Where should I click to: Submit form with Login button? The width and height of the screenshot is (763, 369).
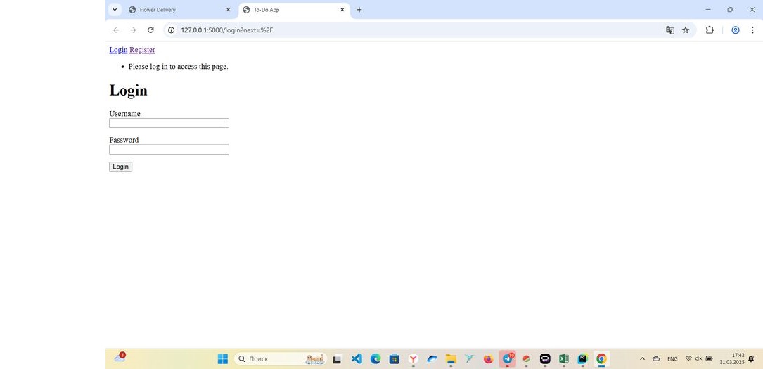(x=120, y=167)
